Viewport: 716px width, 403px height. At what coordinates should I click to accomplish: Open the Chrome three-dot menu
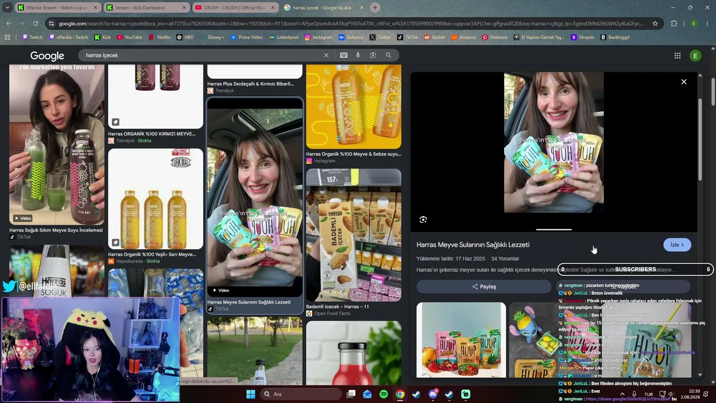[x=708, y=24]
